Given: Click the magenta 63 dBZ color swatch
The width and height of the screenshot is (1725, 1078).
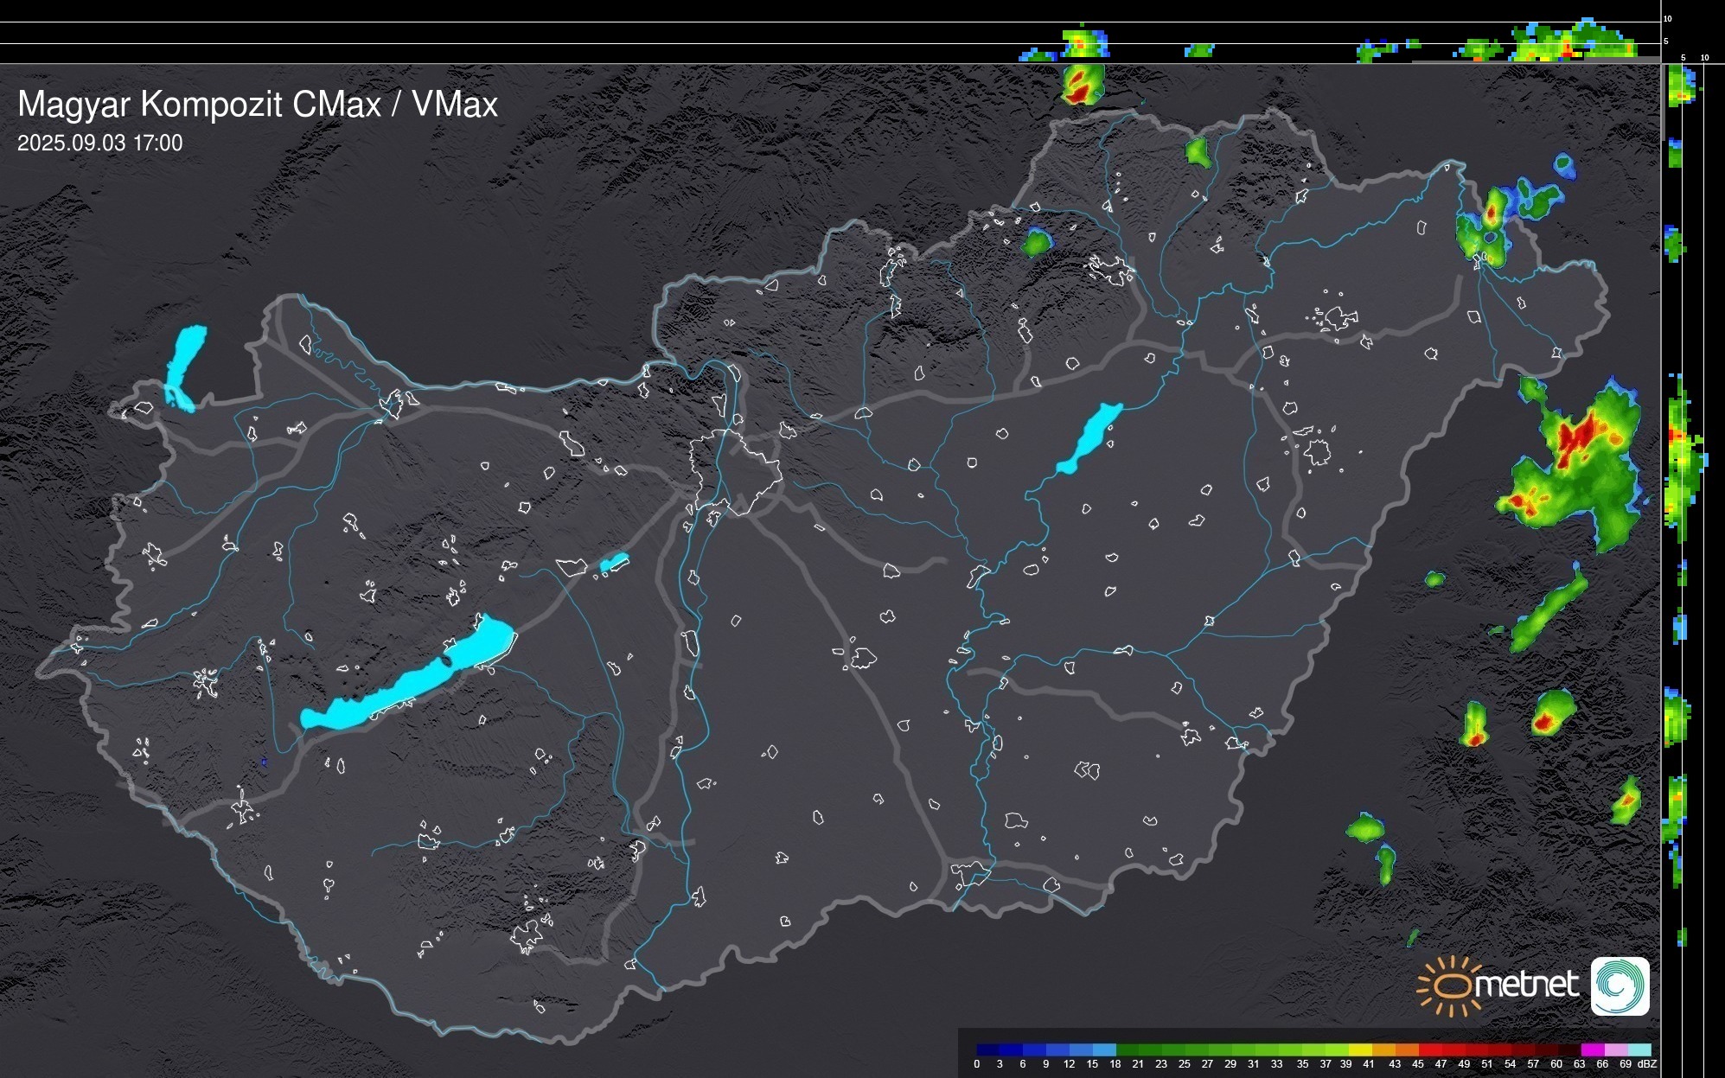Looking at the screenshot, I should [x=1591, y=1049].
